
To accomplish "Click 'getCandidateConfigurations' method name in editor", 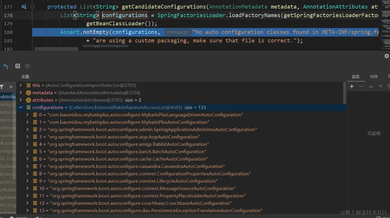I will 164,6.
